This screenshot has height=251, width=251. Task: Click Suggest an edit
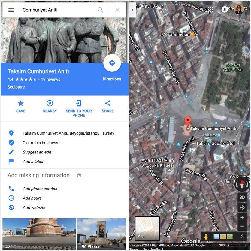pos(37,152)
